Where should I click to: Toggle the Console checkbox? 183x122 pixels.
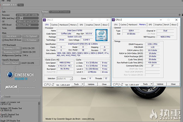[2, 97]
